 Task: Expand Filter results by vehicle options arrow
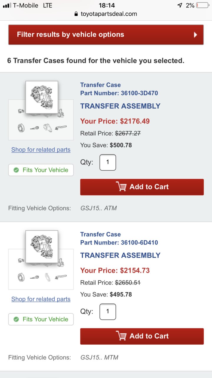click(x=196, y=35)
